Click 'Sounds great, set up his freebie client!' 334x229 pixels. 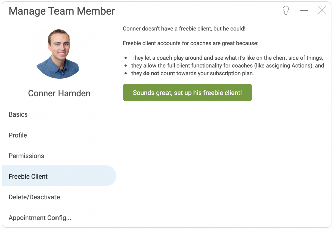point(187,92)
